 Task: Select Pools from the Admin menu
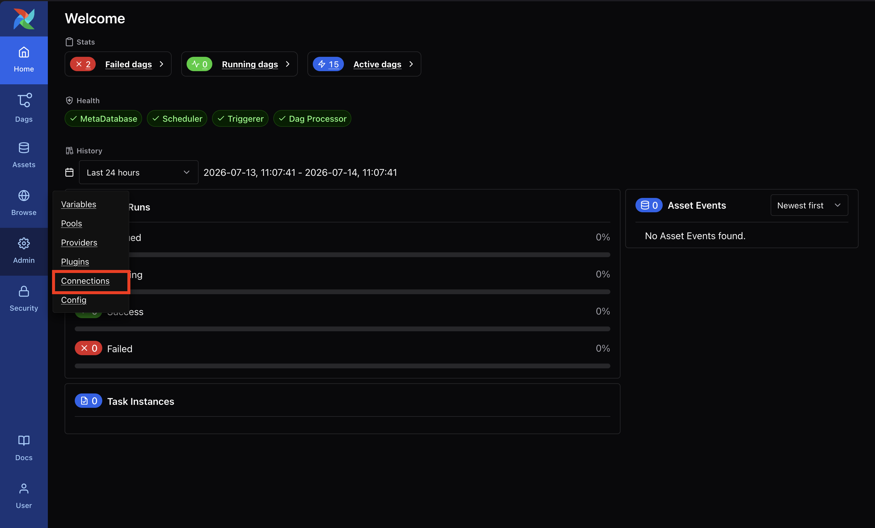pyautogui.click(x=71, y=223)
